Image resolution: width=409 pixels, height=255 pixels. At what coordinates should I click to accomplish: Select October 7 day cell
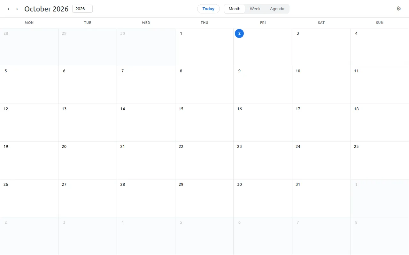(146, 85)
